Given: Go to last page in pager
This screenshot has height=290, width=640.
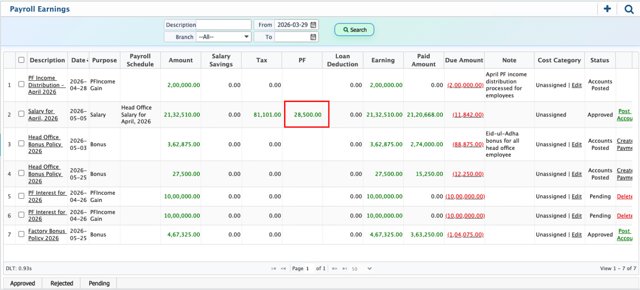Looking at the screenshot, I should (x=344, y=269).
